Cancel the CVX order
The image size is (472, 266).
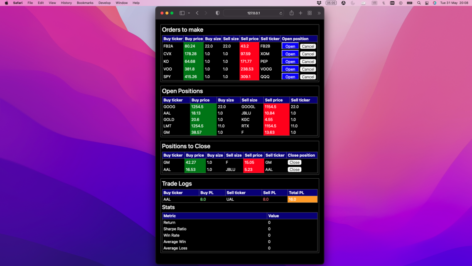coord(308,54)
